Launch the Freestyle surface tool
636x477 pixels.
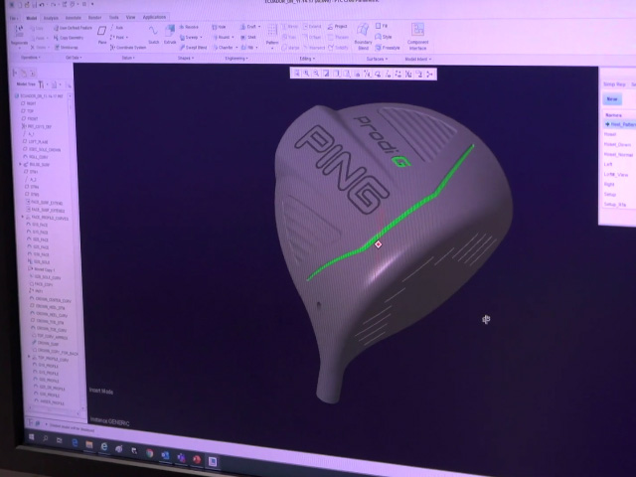click(388, 48)
